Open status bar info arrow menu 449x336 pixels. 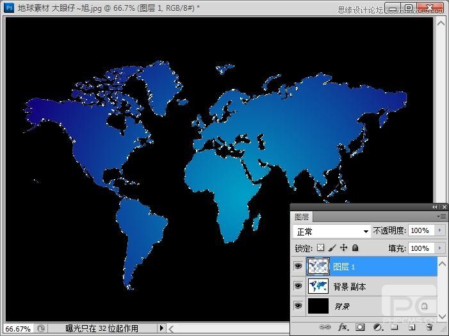pos(161,328)
